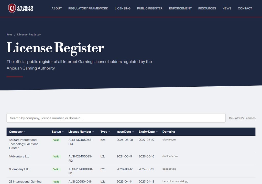Sort by License Number column
This screenshot has height=184, width=262.
click(x=81, y=132)
